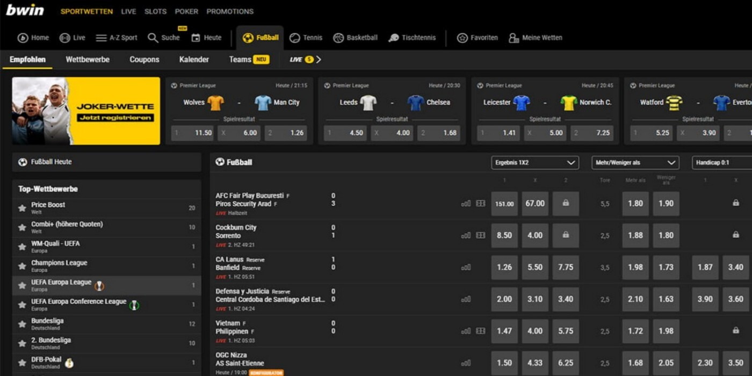Viewport: 752px width, 376px height.
Task: Click the Heute calendar icon
Action: tap(196, 38)
